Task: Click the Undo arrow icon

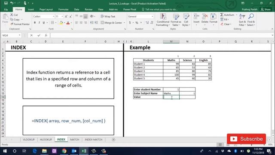Action: click(12, 3)
